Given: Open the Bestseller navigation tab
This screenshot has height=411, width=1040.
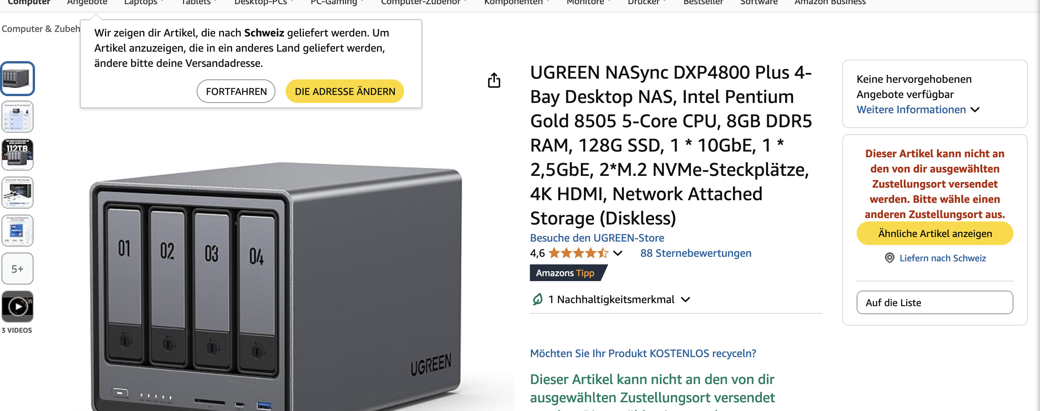Looking at the screenshot, I should click(x=703, y=3).
